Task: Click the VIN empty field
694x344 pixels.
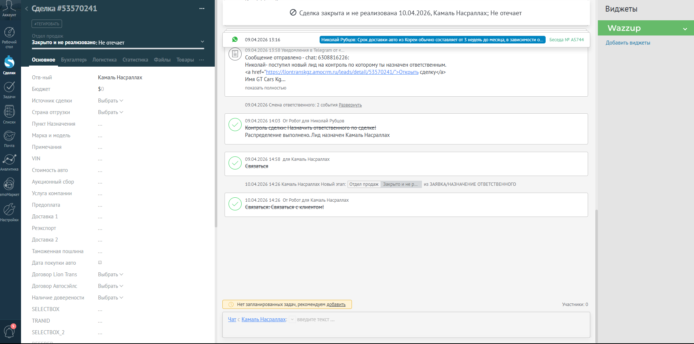Action: pyautogui.click(x=100, y=159)
